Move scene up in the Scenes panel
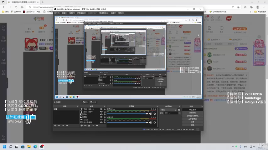This screenshot has width=268, height=150. click(x=63, y=126)
